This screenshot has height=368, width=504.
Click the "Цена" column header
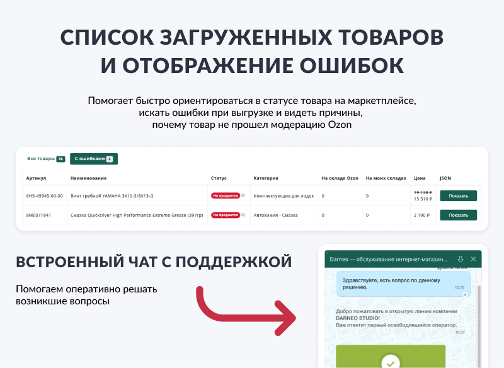[x=420, y=178]
